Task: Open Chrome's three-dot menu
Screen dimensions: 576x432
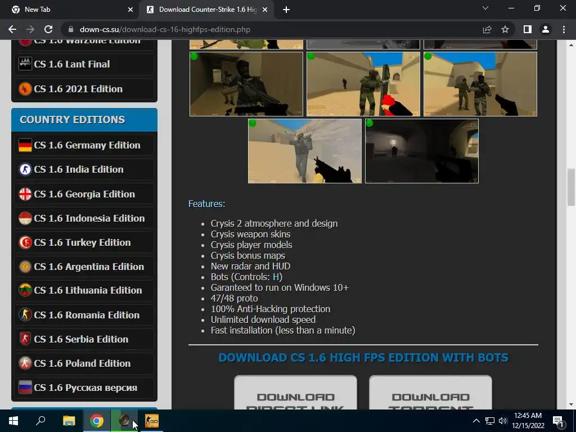Action: [564, 29]
